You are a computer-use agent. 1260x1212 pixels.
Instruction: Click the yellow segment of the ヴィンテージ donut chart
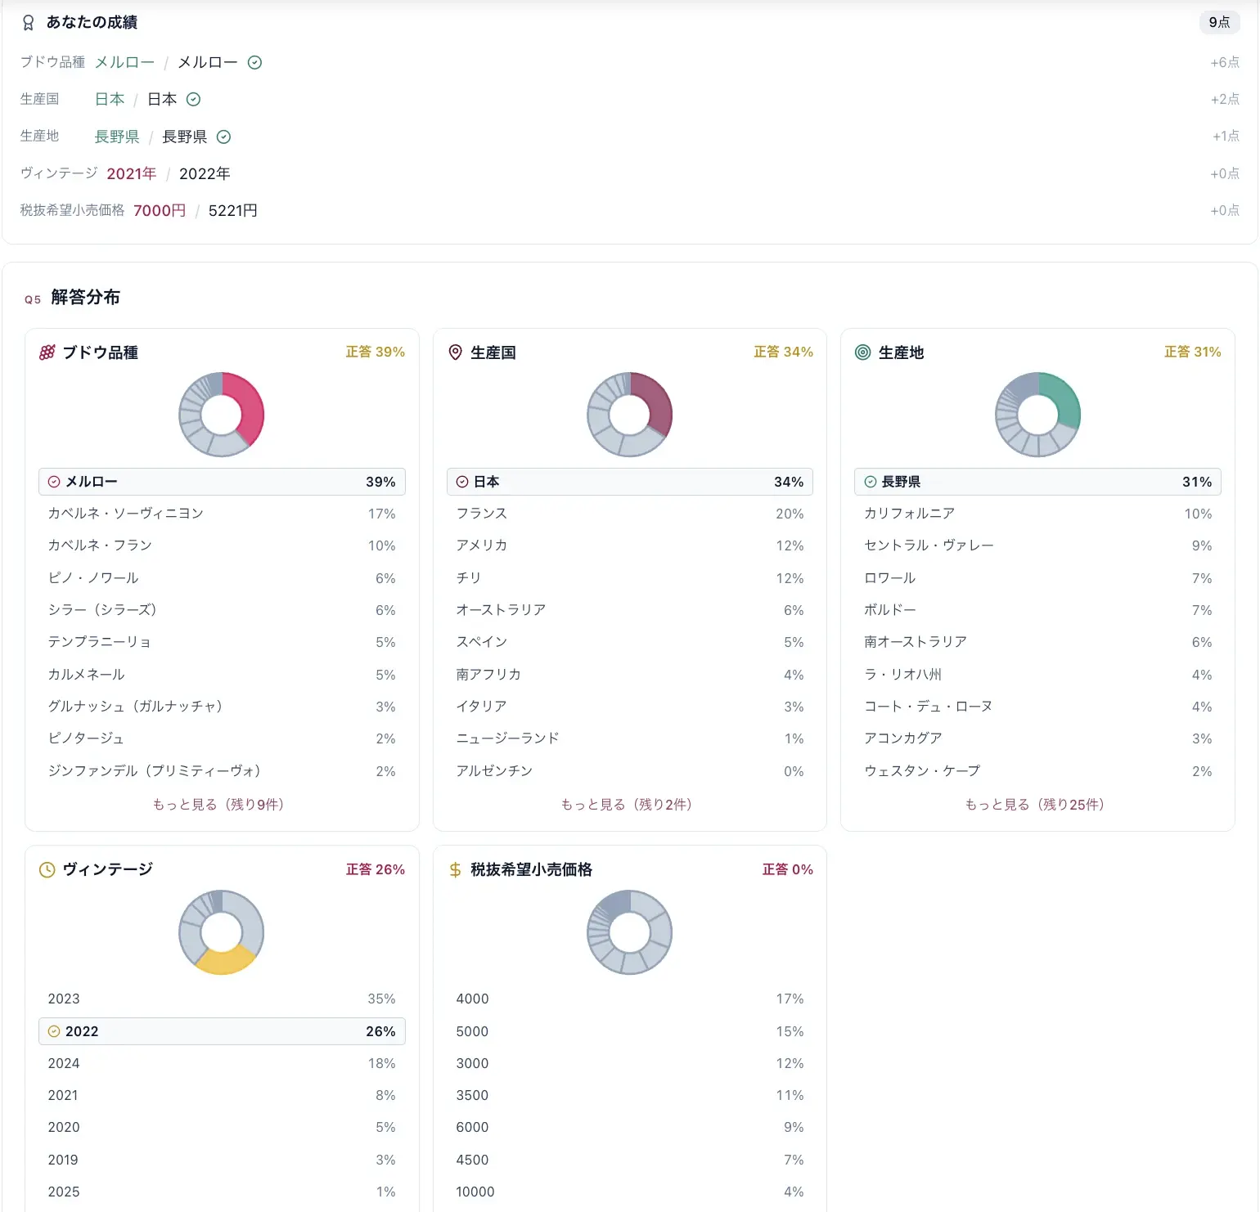[x=225, y=963]
